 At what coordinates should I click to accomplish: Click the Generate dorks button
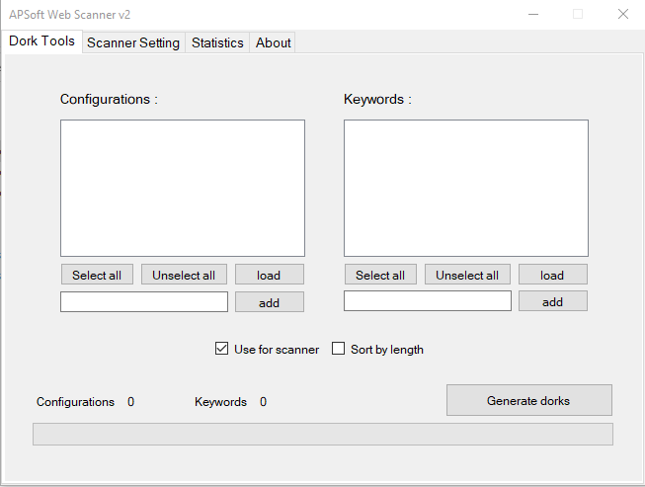(x=529, y=400)
